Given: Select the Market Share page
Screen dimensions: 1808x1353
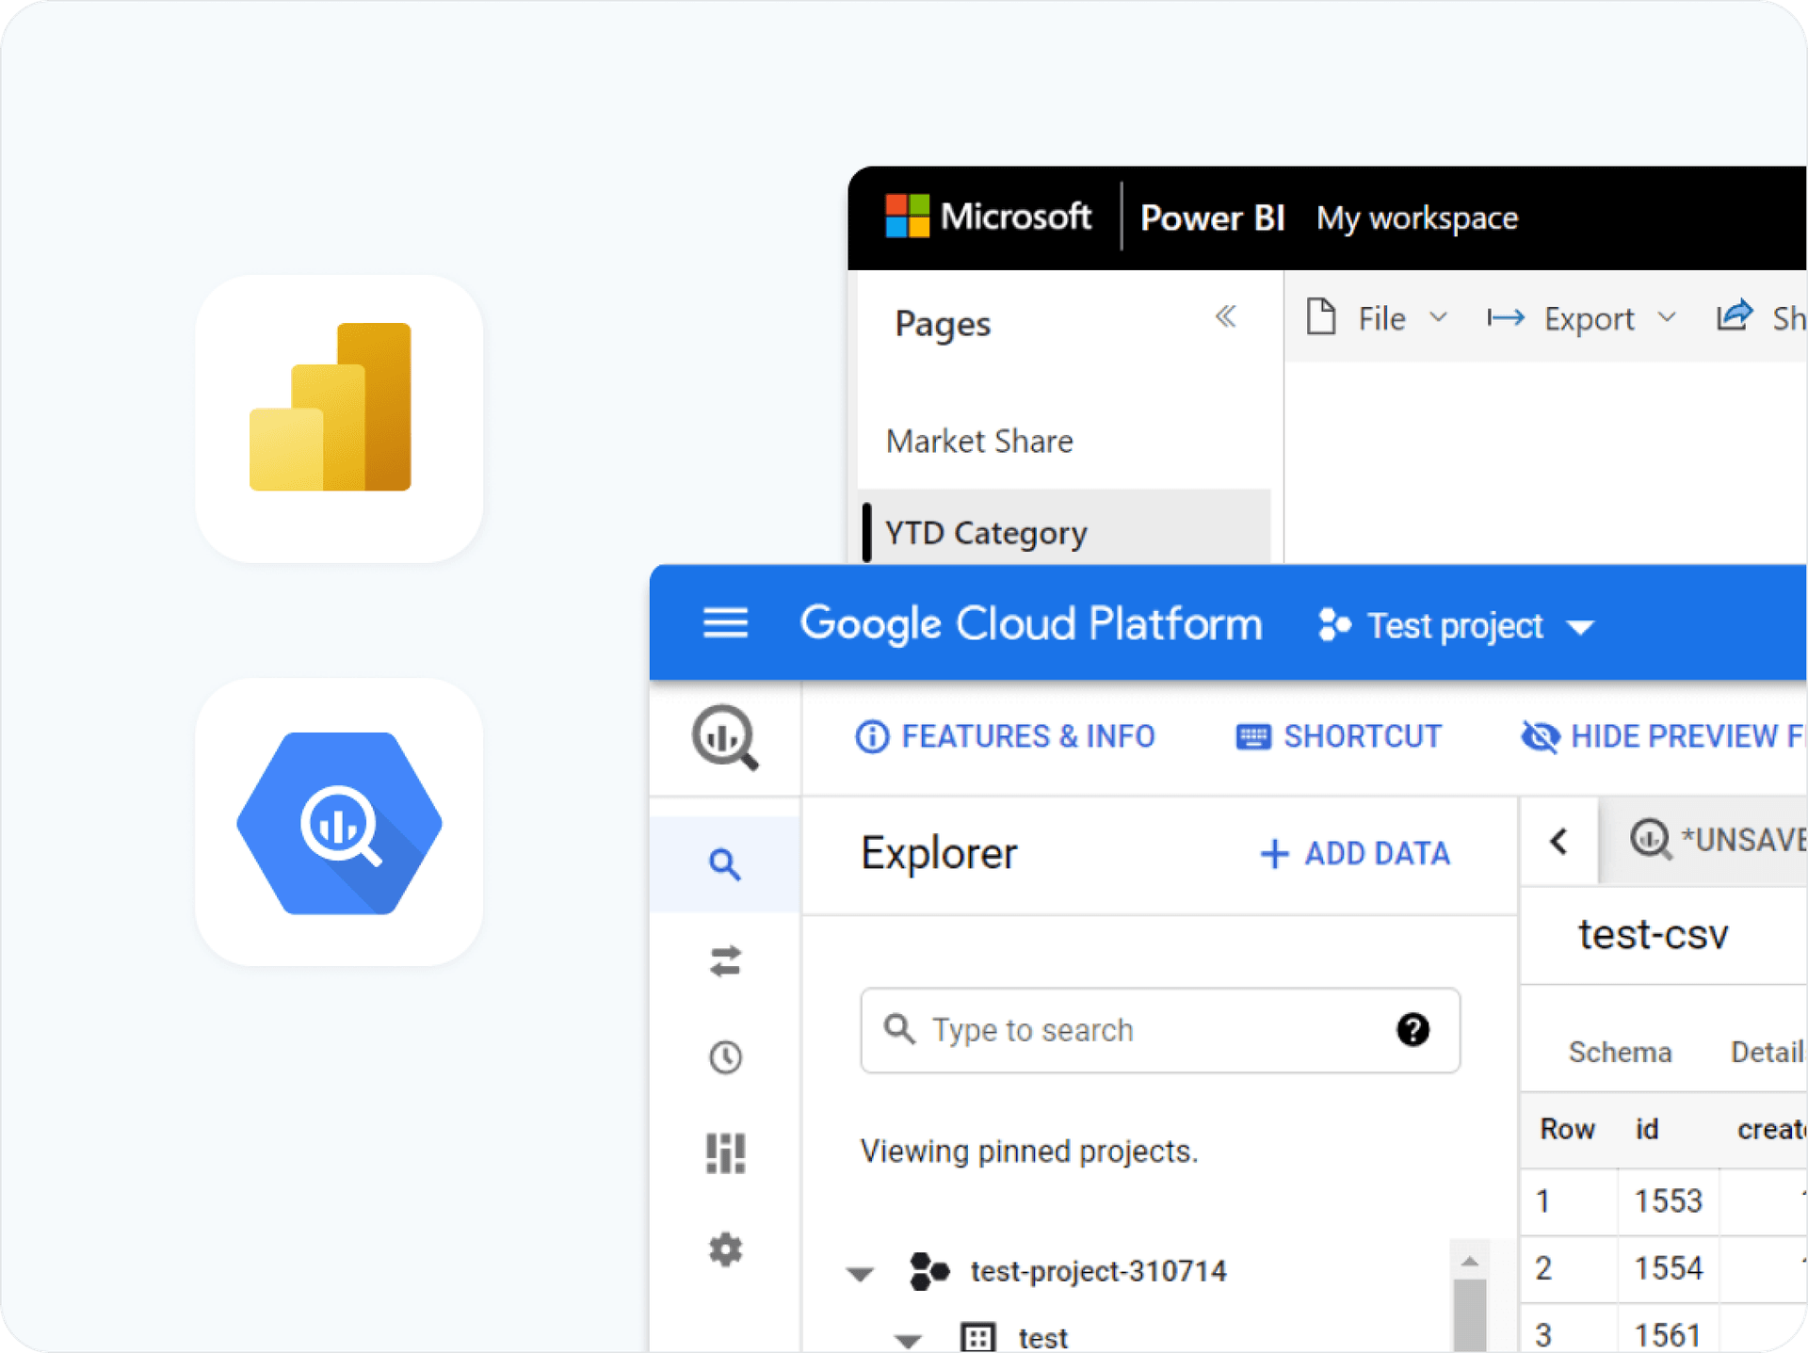Looking at the screenshot, I should pos(979,441).
